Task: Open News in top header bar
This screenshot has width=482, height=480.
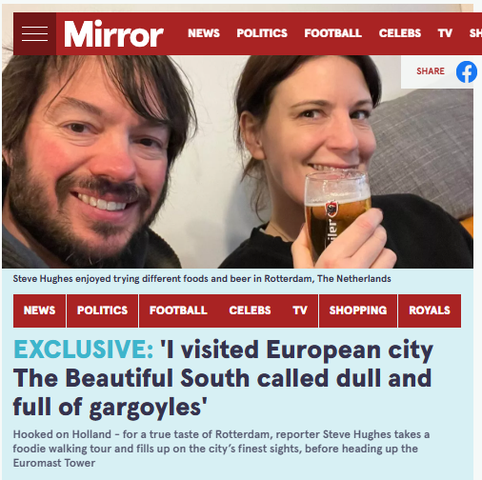Action: pos(204,33)
